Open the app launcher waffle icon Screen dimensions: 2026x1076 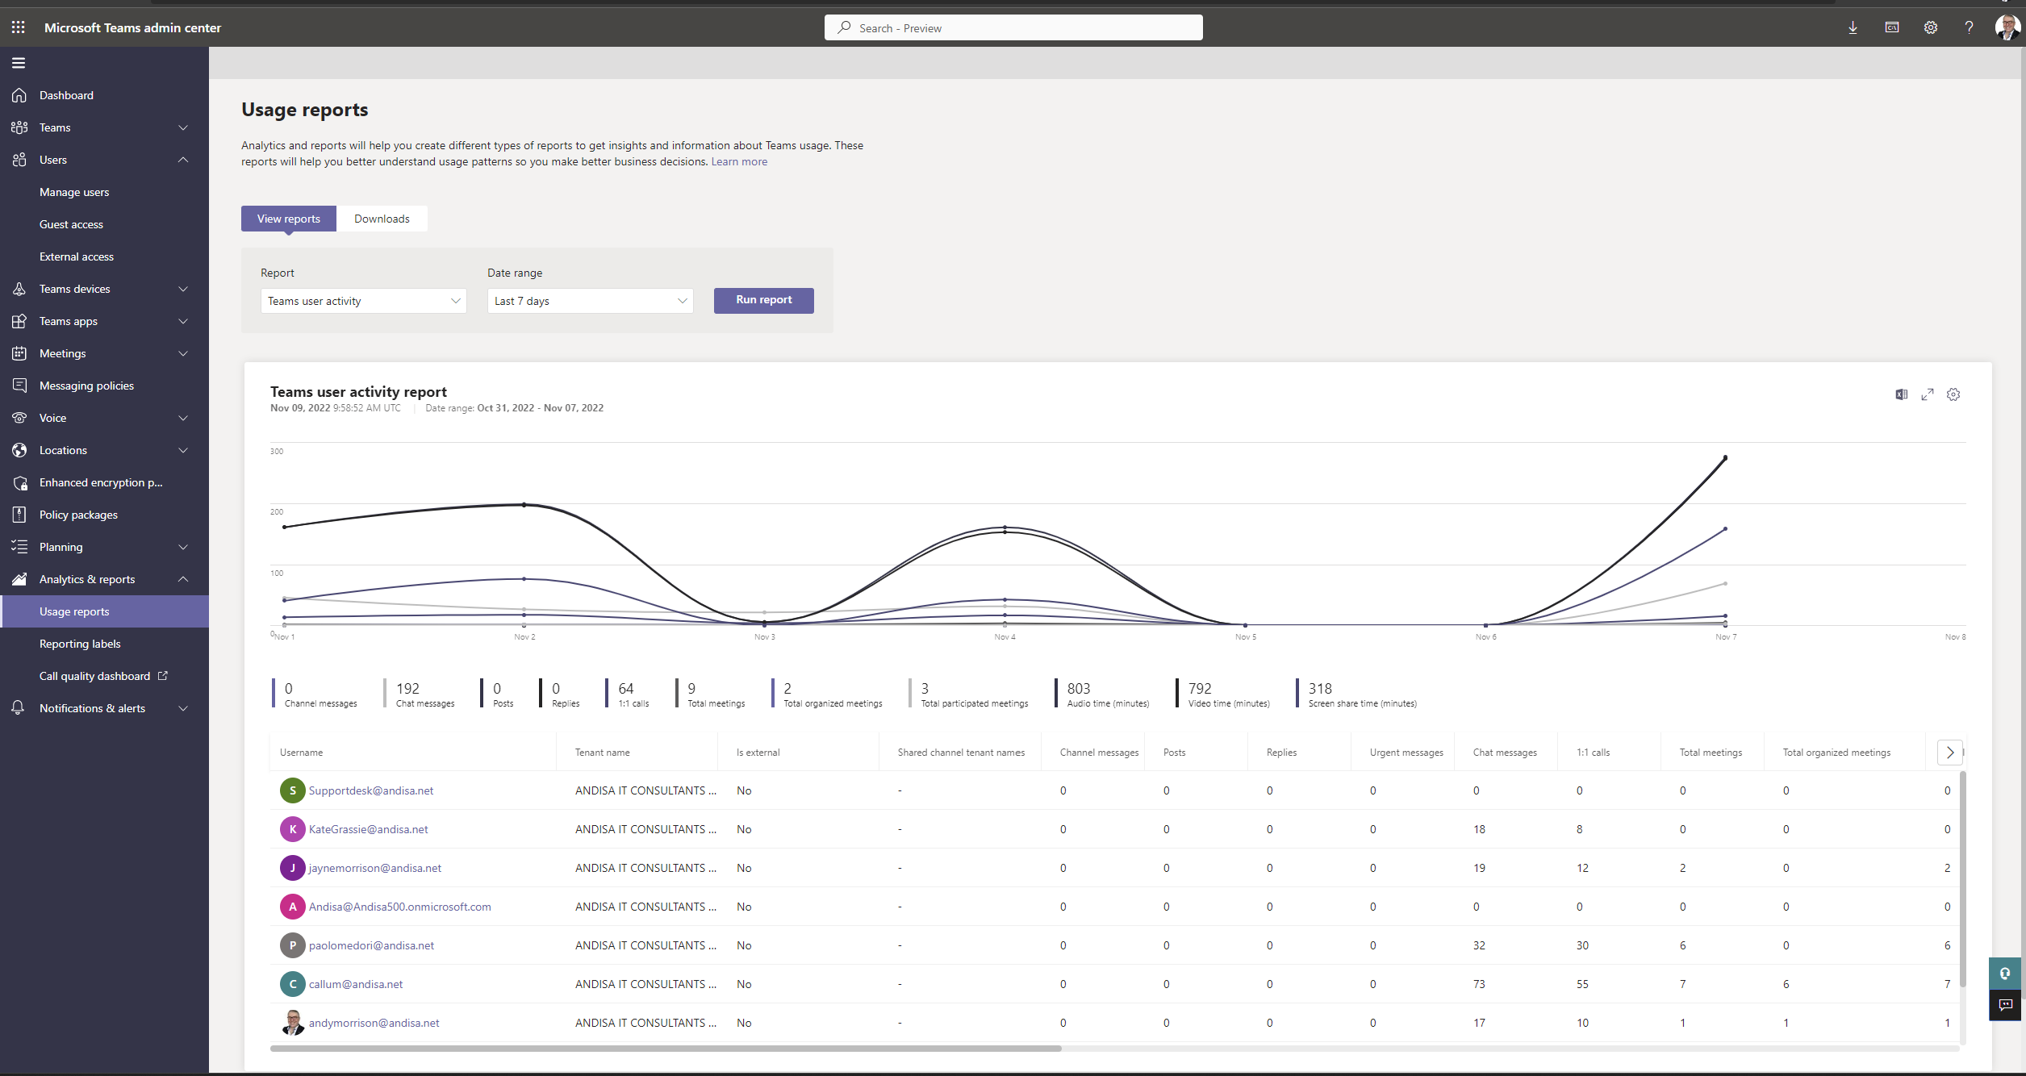tap(18, 27)
